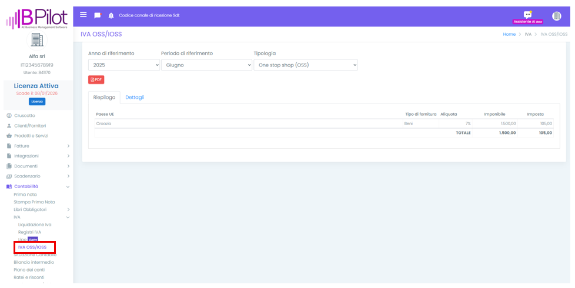Open Cruscotto in the sidebar
This screenshot has height=288, width=575.
tap(25, 115)
